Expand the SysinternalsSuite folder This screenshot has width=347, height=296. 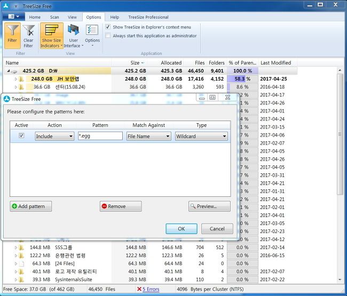(x=16, y=279)
